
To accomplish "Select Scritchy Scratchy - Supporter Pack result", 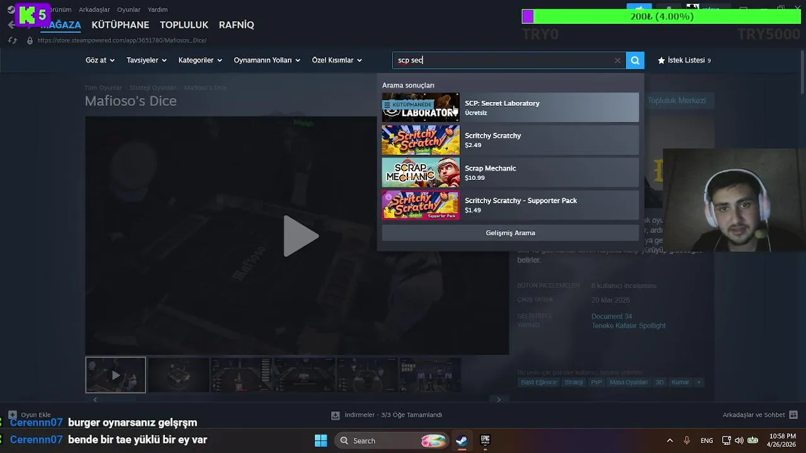I will [510, 205].
